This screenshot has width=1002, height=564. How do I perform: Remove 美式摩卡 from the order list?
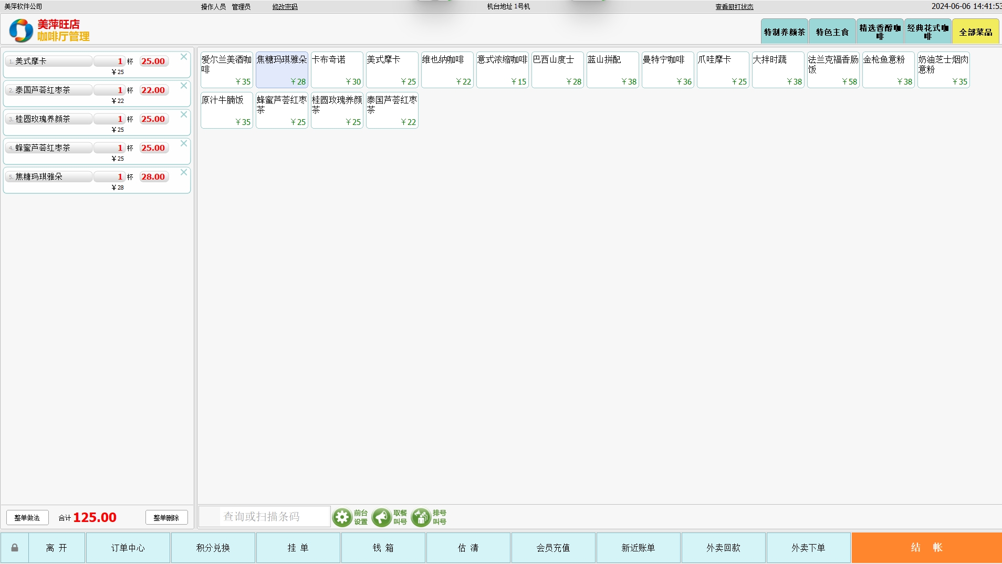(x=184, y=57)
